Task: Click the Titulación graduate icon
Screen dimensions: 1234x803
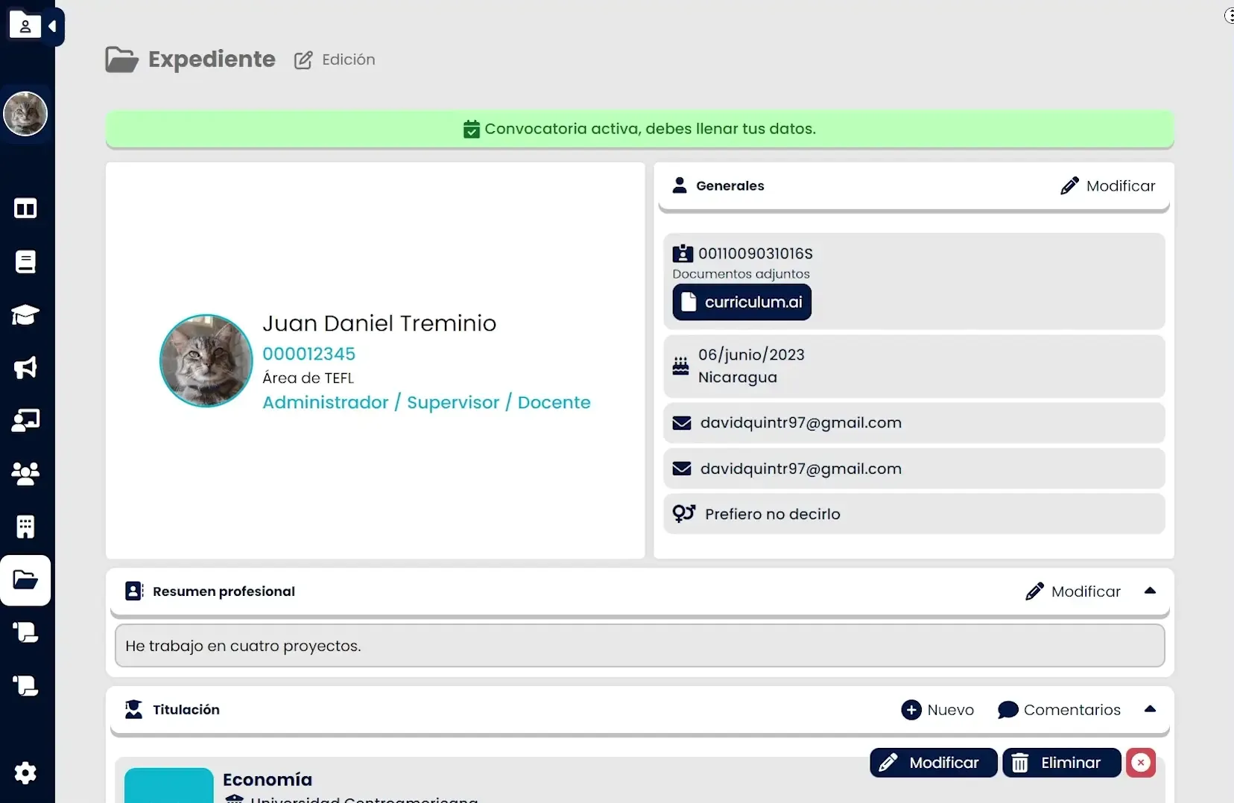Action: pyautogui.click(x=133, y=709)
